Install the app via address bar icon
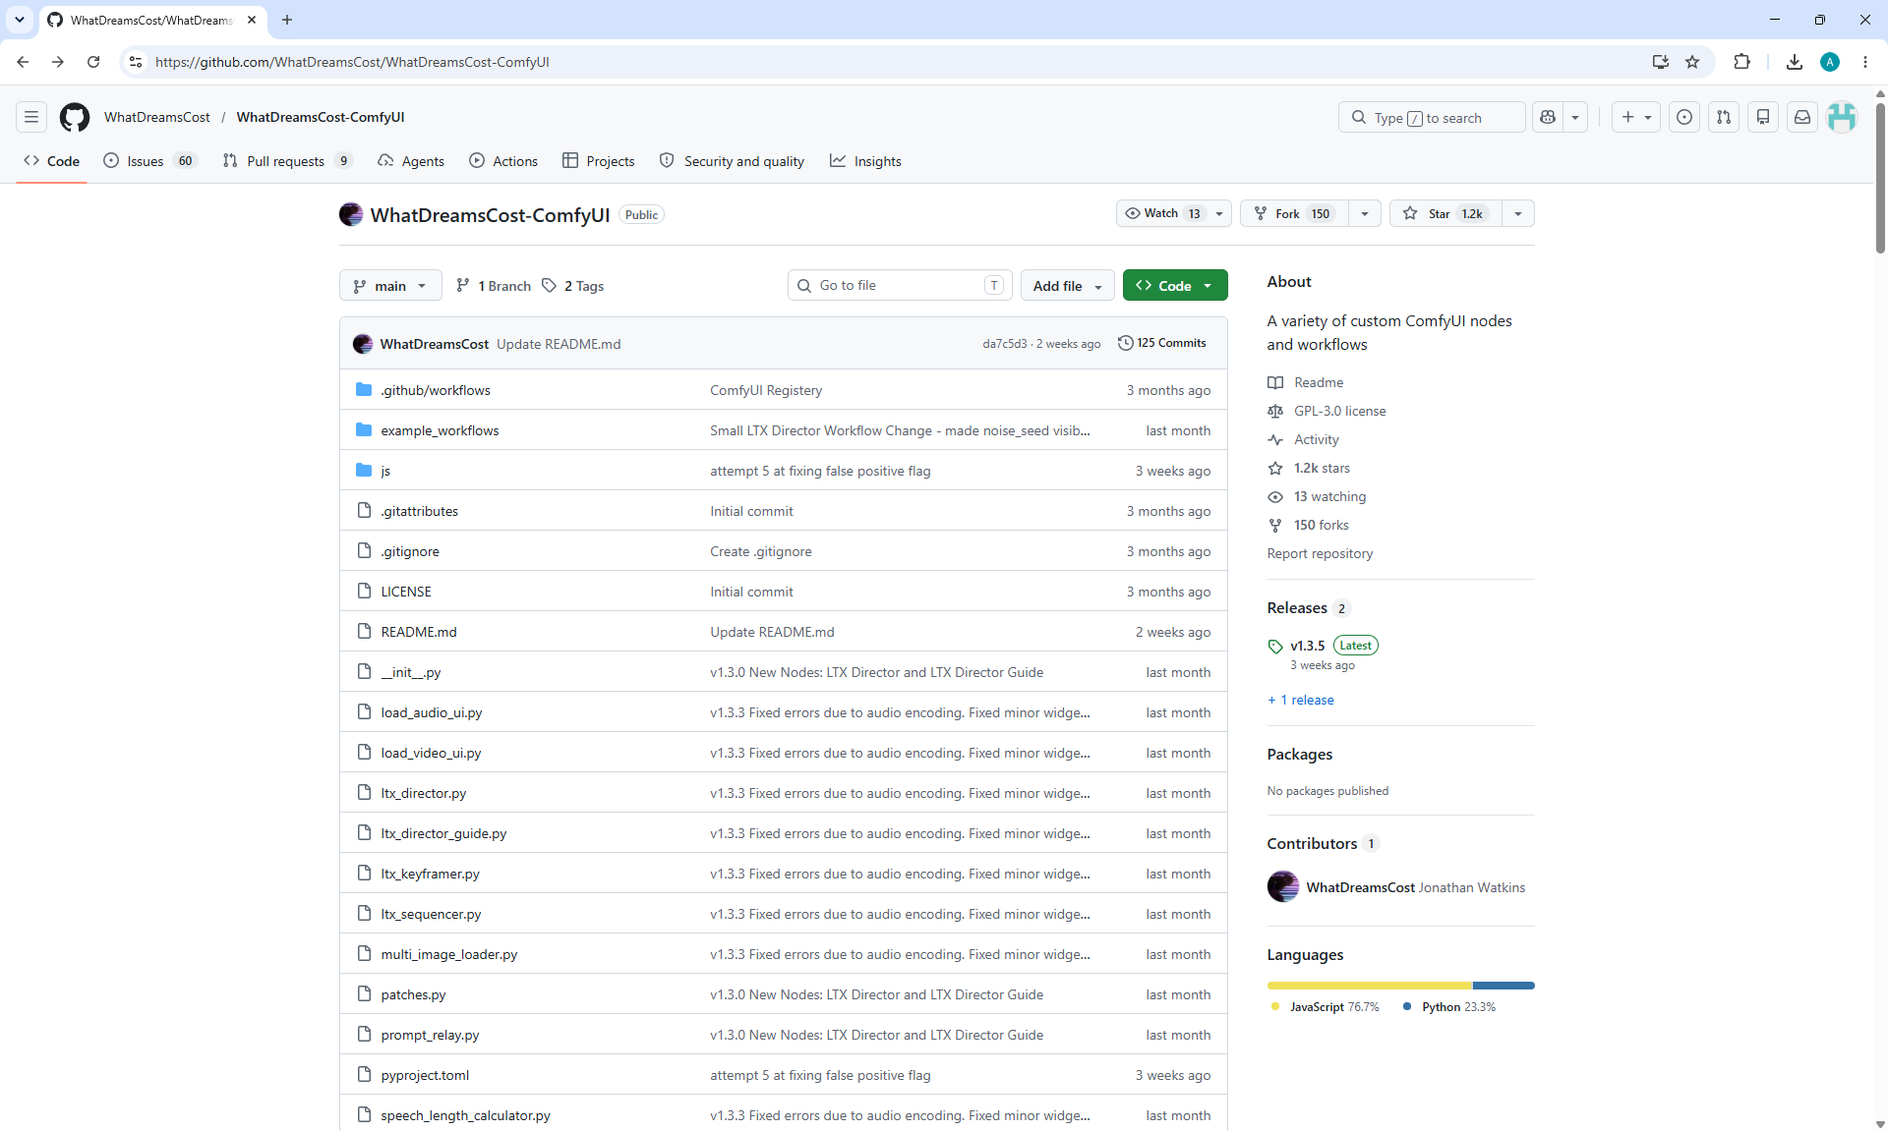The image size is (1888, 1131). (1661, 62)
